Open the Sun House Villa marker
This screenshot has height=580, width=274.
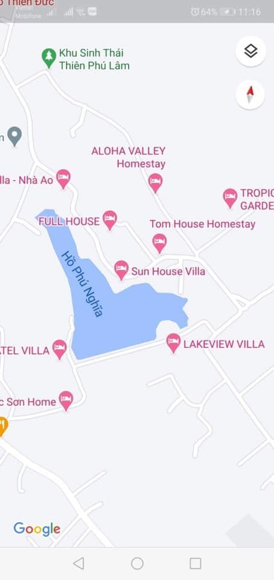(121, 270)
